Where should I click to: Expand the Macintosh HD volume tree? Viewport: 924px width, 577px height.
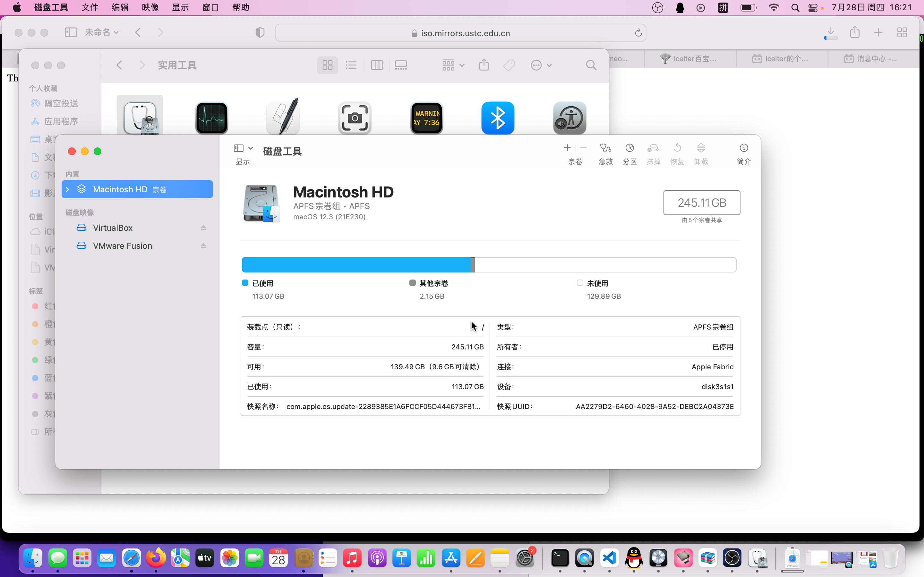point(68,189)
